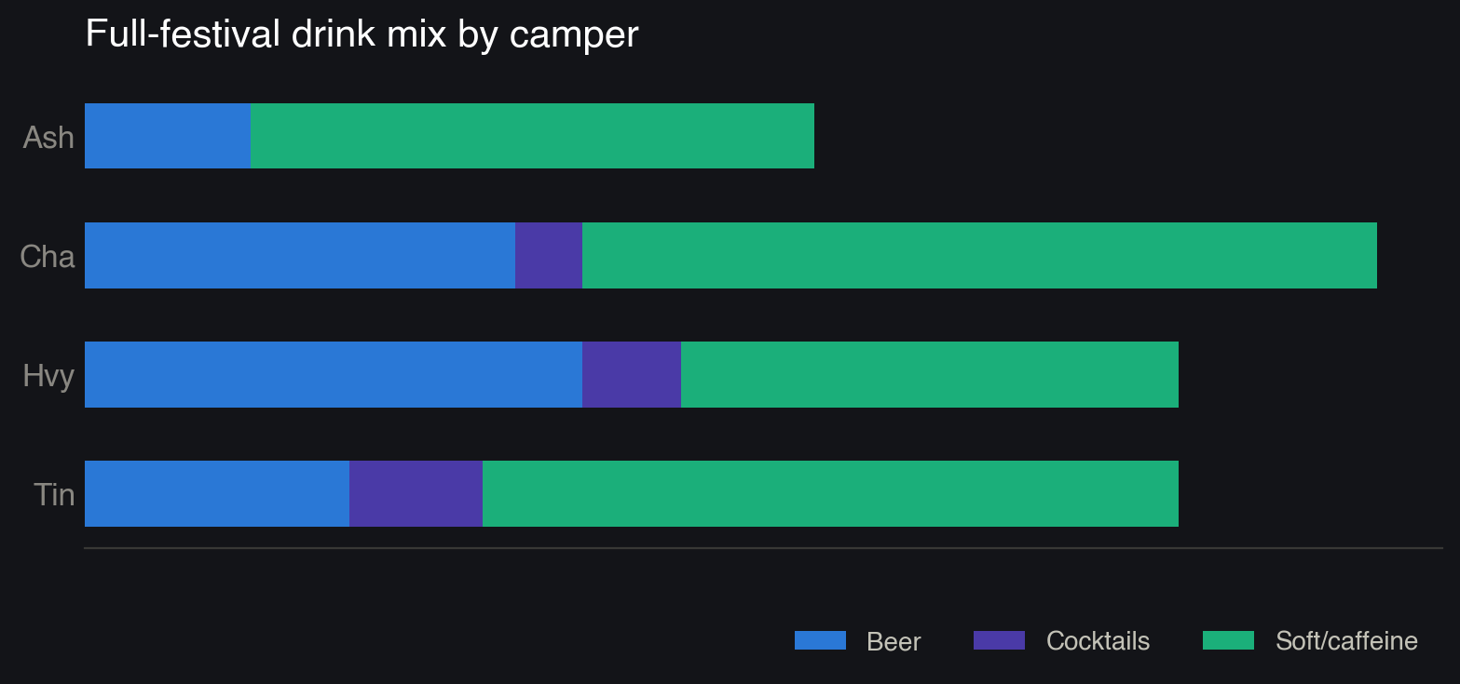
Task: Select Cha's blue Beer bar segment
Action: [x=300, y=255]
